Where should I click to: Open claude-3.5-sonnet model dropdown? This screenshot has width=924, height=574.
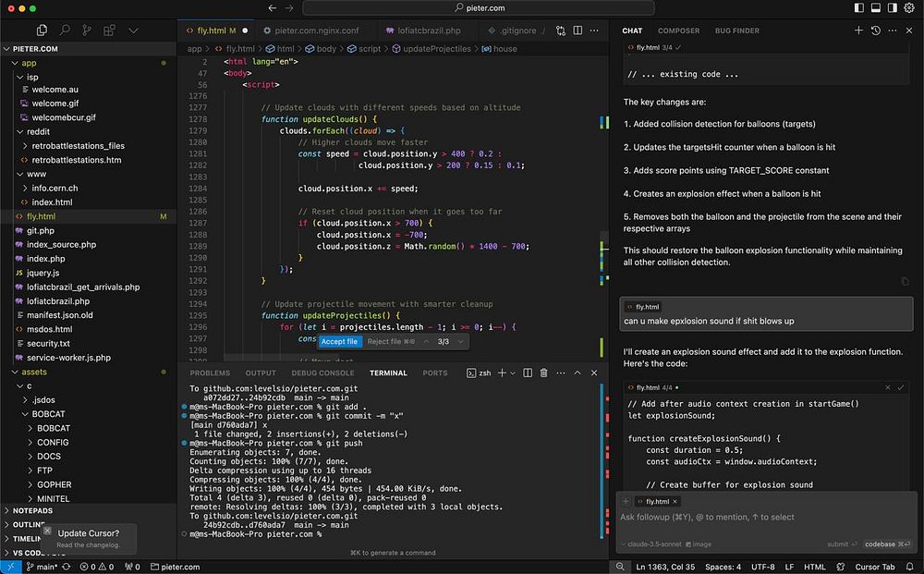653,544
